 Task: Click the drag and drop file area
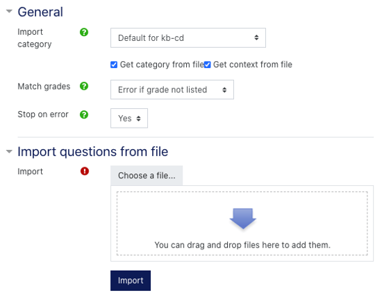tap(242, 223)
